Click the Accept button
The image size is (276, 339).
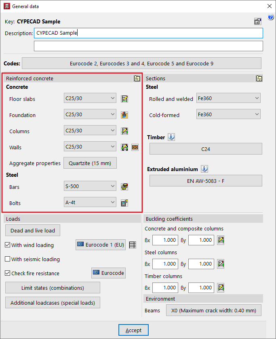pyautogui.click(x=133, y=330)
